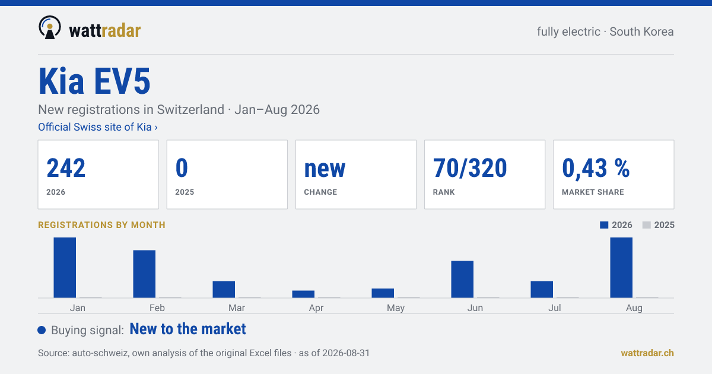Click 'fully electric · South Korea' text
This screenshot has height=374, width=712.
point(605,31)
